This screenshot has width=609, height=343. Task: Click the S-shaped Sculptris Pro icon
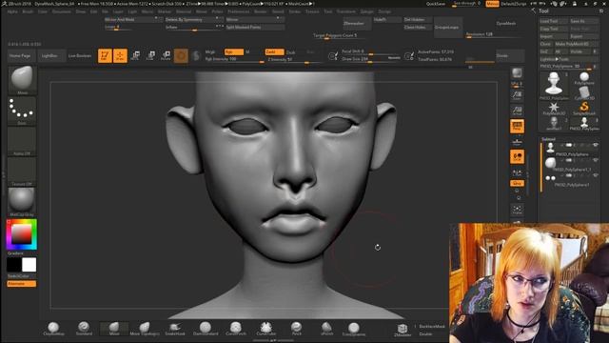point(196,55)
